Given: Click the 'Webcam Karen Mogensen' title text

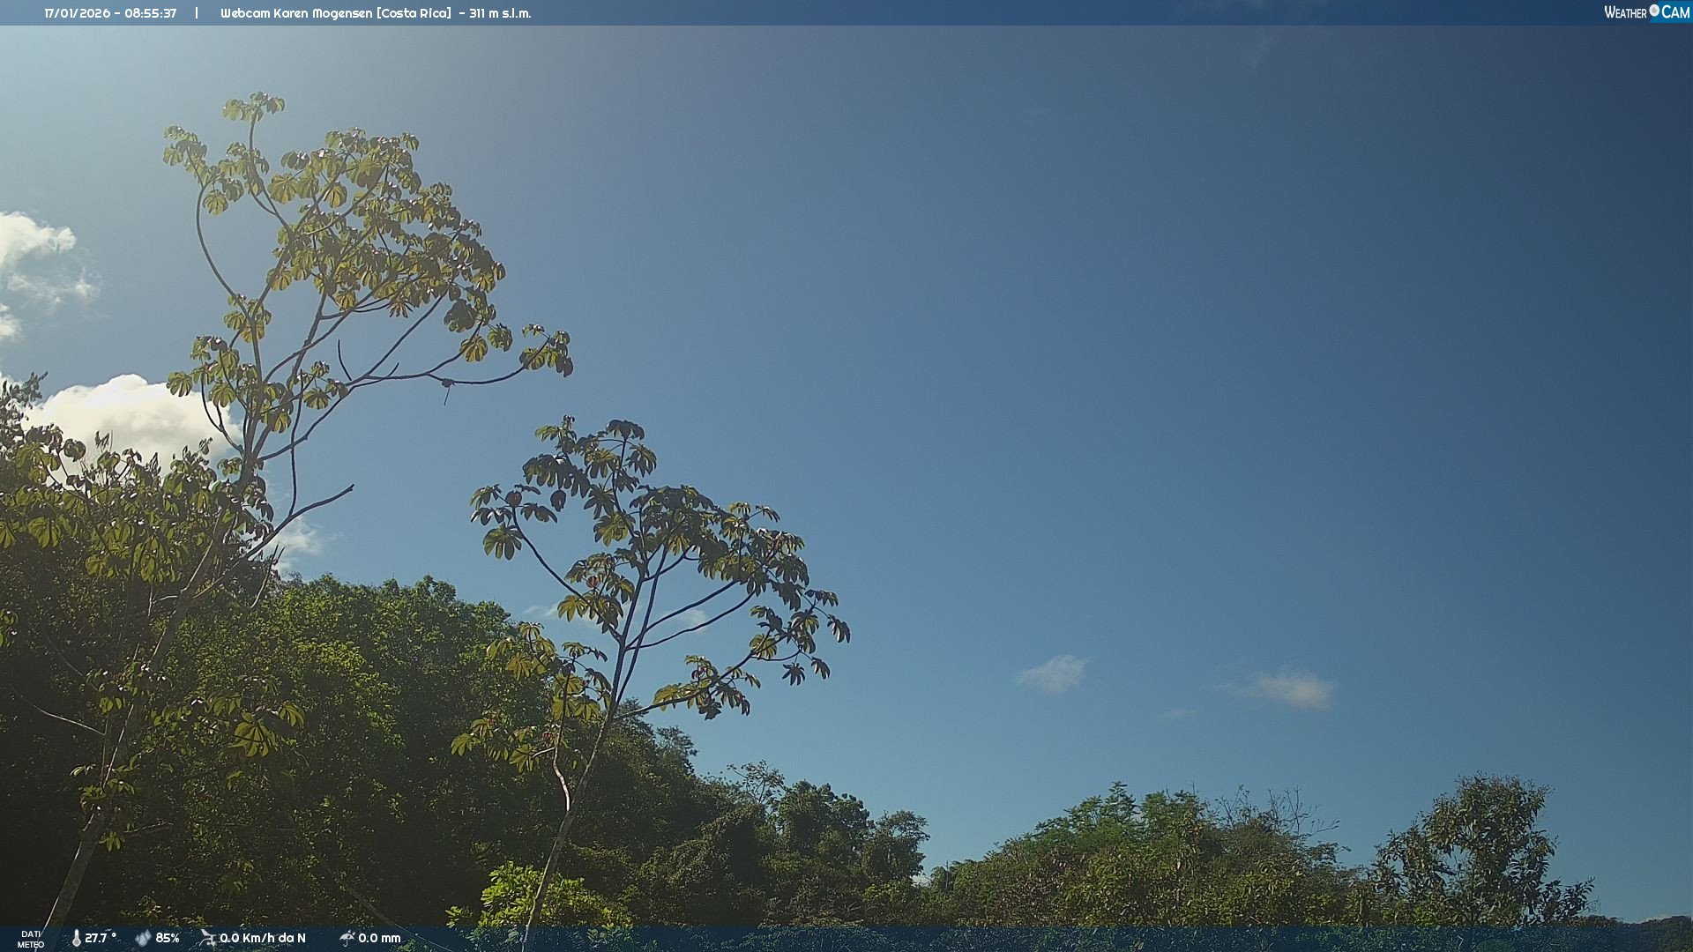Looking at the screenshot, I should tap(297, 13).
